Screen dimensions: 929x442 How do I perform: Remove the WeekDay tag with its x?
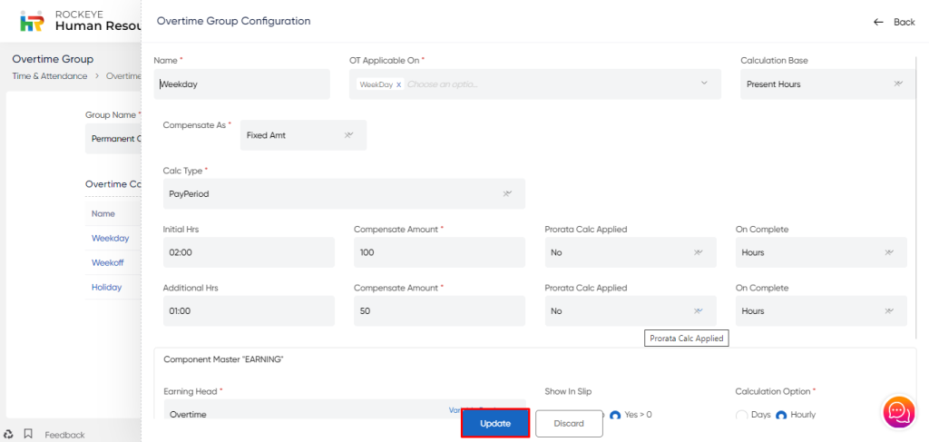[398, 84]
